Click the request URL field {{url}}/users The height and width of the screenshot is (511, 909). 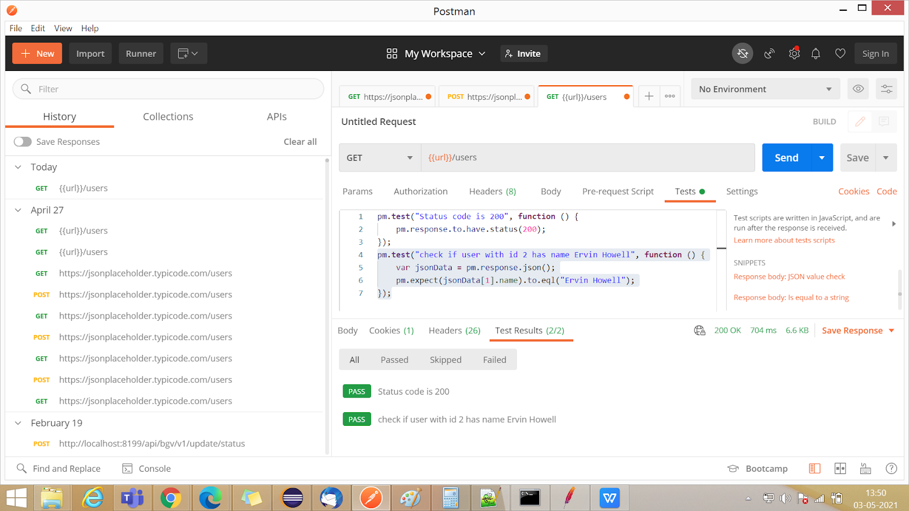click(587, 158)
